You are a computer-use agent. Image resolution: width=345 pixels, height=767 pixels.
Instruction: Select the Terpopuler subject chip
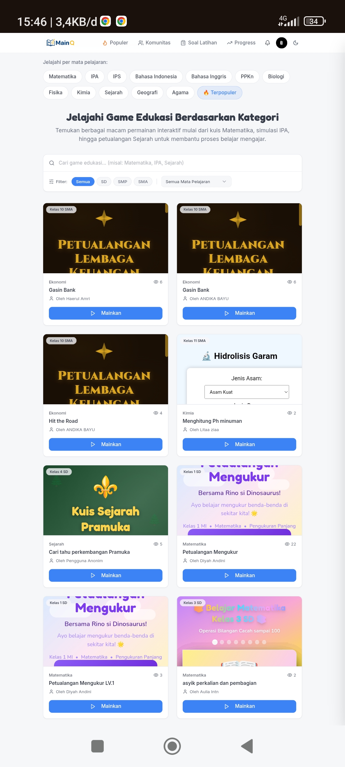point(220,93)
